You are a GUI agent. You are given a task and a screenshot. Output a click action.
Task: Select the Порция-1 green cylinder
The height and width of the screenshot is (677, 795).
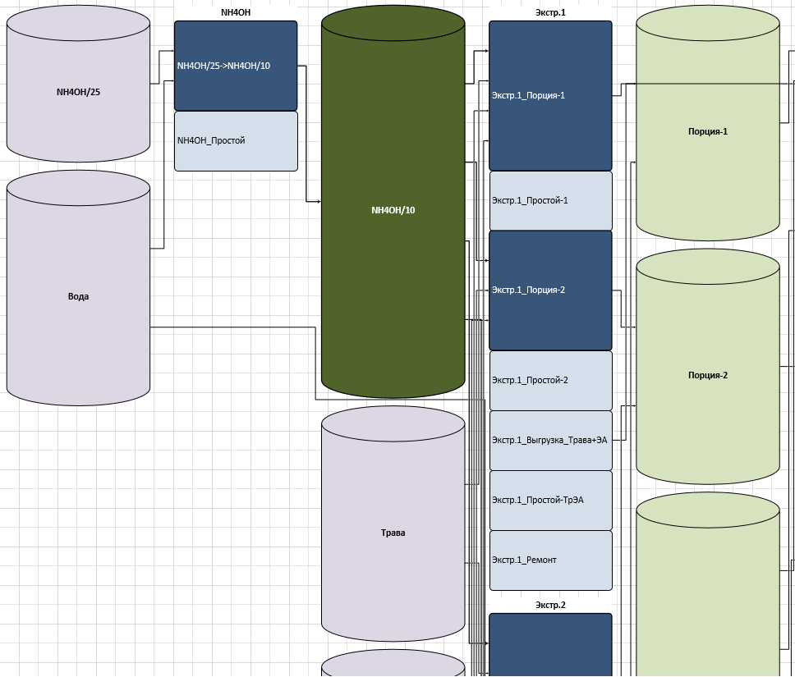point(707,131)
